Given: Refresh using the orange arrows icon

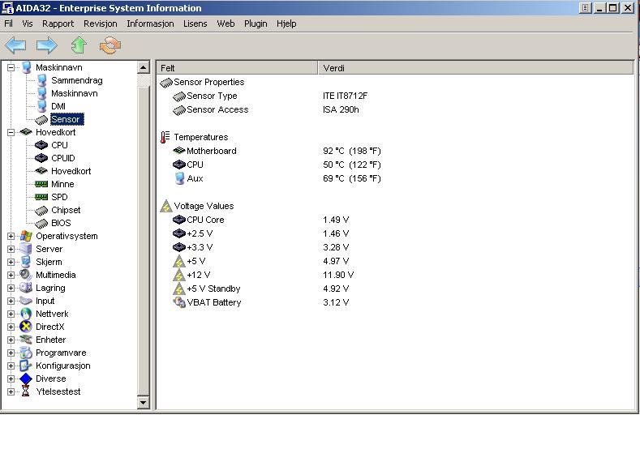Looking at the screenshot, I should point(110,45).
